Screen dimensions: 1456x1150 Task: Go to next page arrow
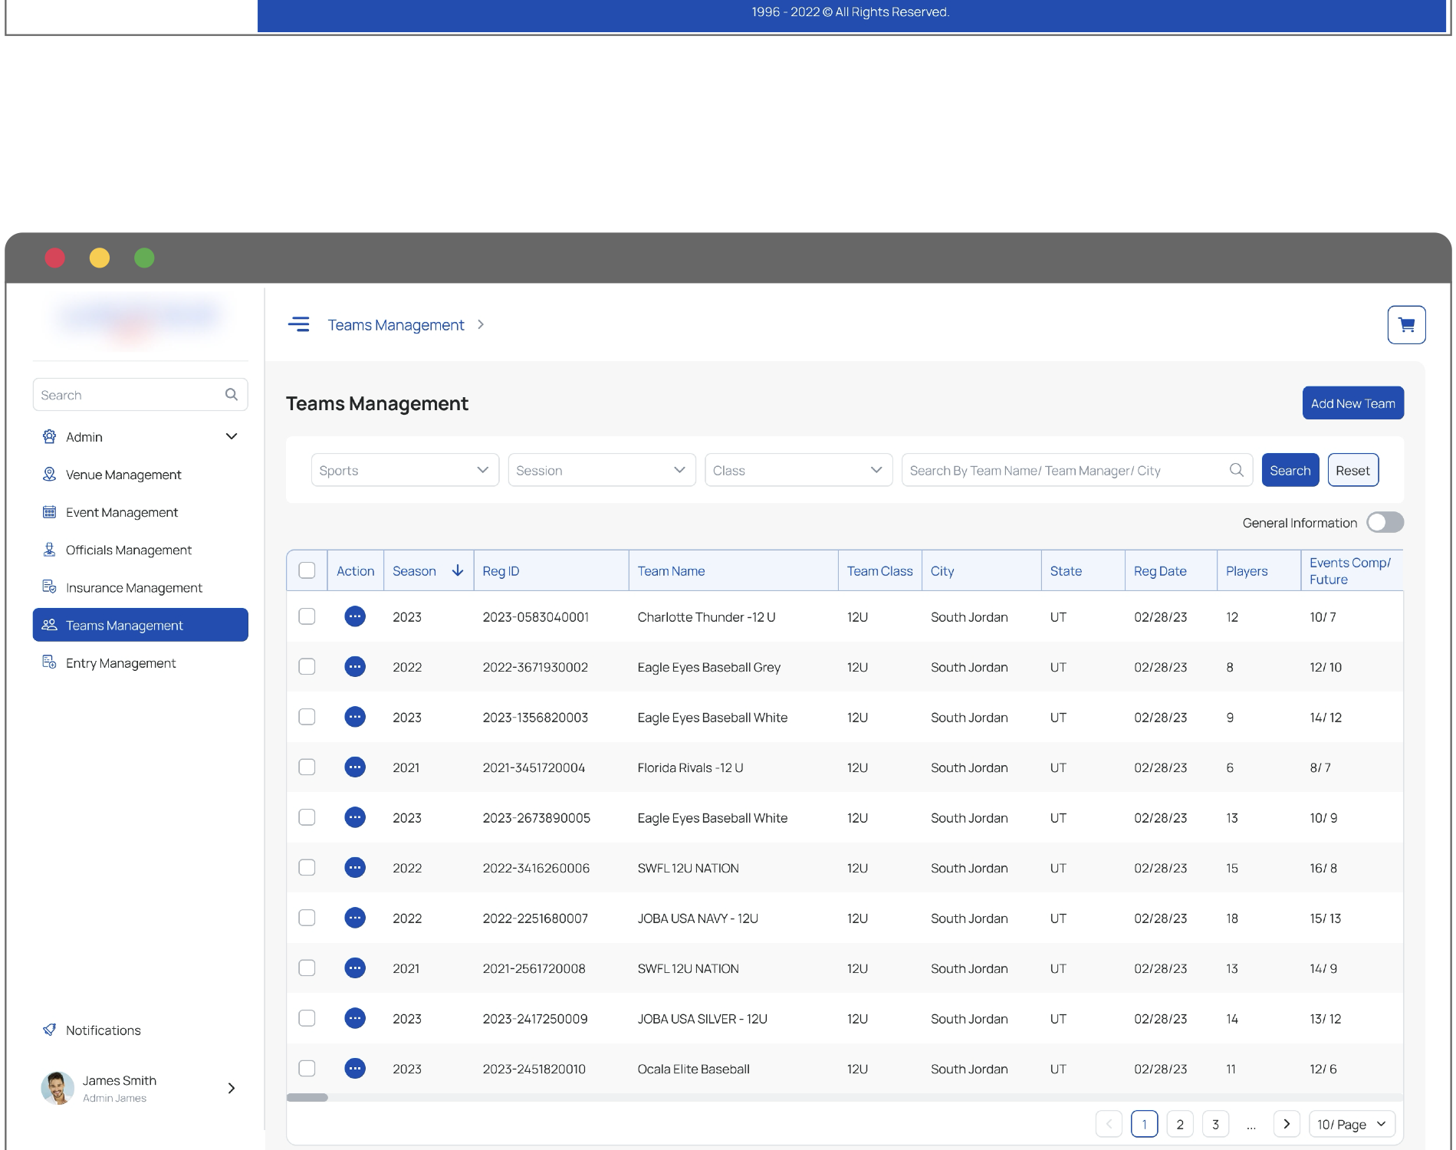pyautogui.click(x=1287, y=1124)
